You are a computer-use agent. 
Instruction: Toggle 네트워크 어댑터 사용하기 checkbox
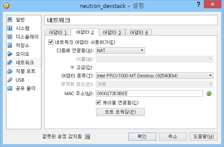(x=51, y=42)
